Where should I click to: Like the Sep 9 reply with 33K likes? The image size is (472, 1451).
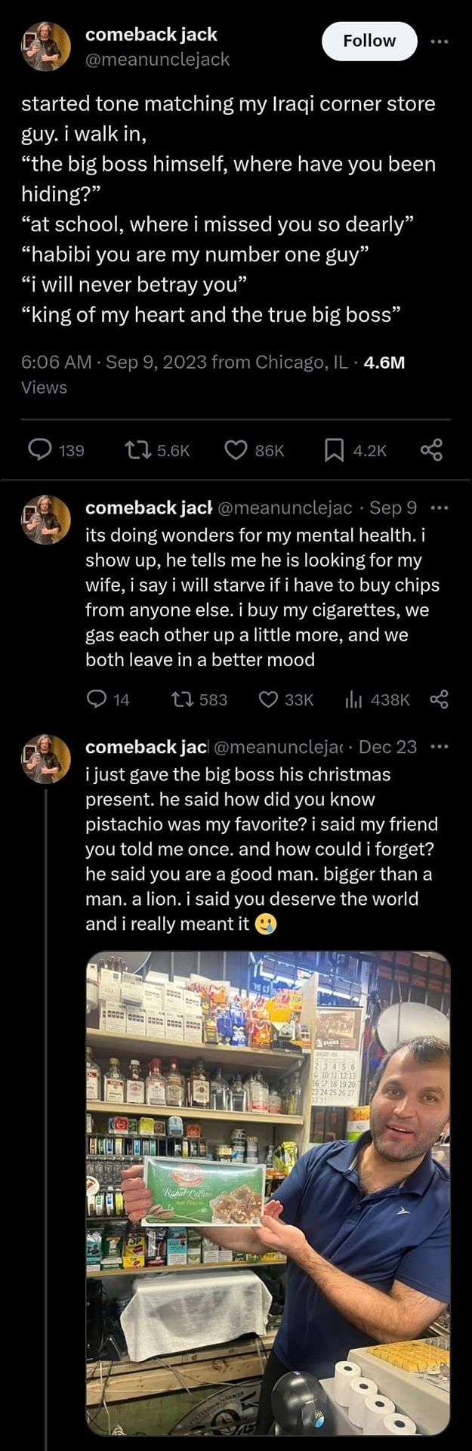(268, 699)
